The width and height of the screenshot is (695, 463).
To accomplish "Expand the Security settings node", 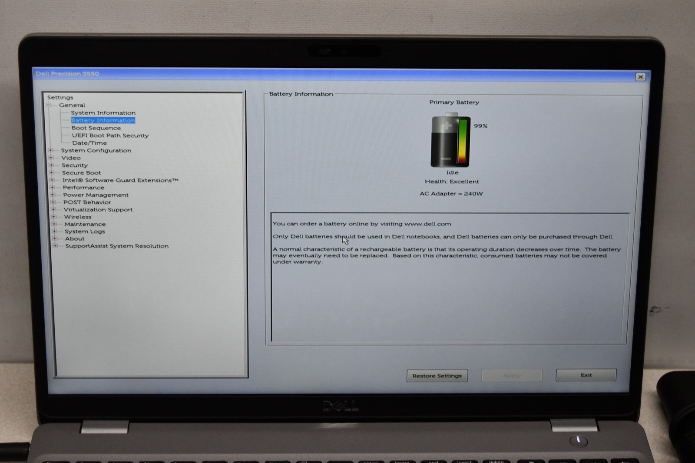I will [51, 165].
